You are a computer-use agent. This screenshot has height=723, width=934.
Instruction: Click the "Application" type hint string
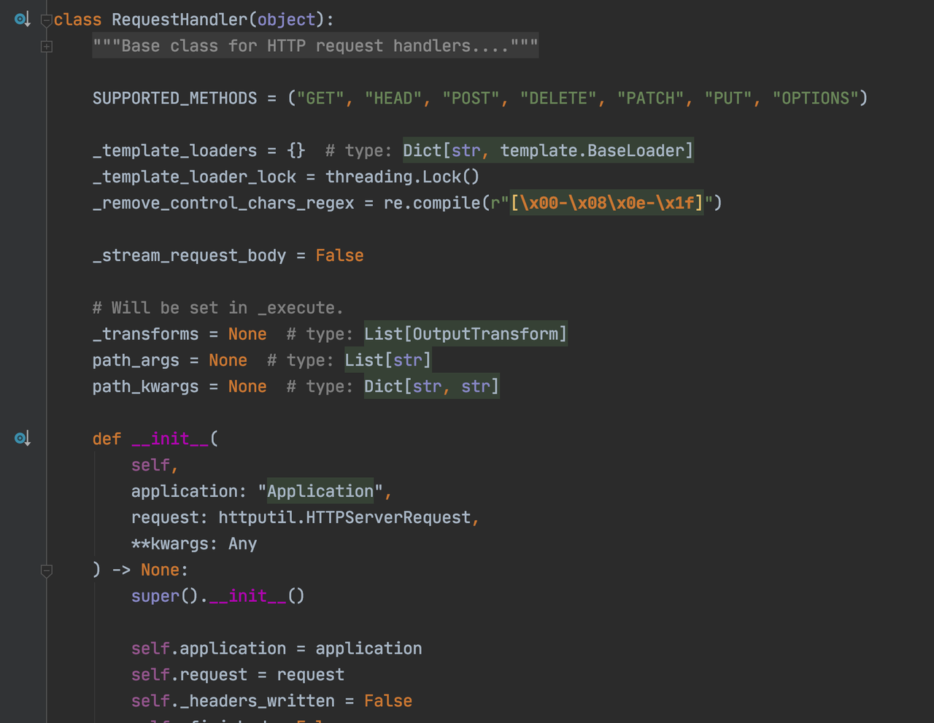coord(320,492)
